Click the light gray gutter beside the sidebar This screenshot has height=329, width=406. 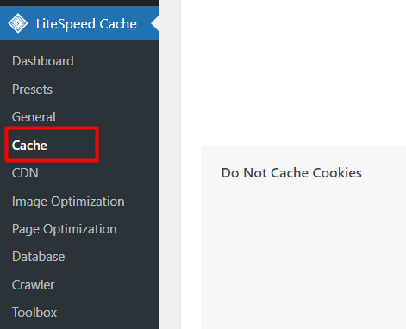pos(170,164)
